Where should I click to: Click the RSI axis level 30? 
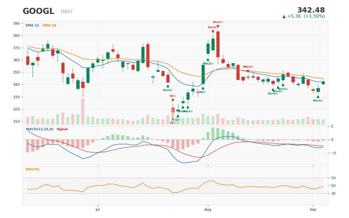(333, 194)
